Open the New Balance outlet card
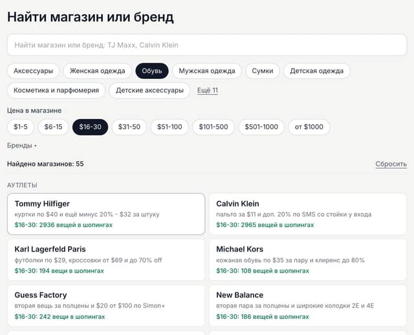 point(308,305)
